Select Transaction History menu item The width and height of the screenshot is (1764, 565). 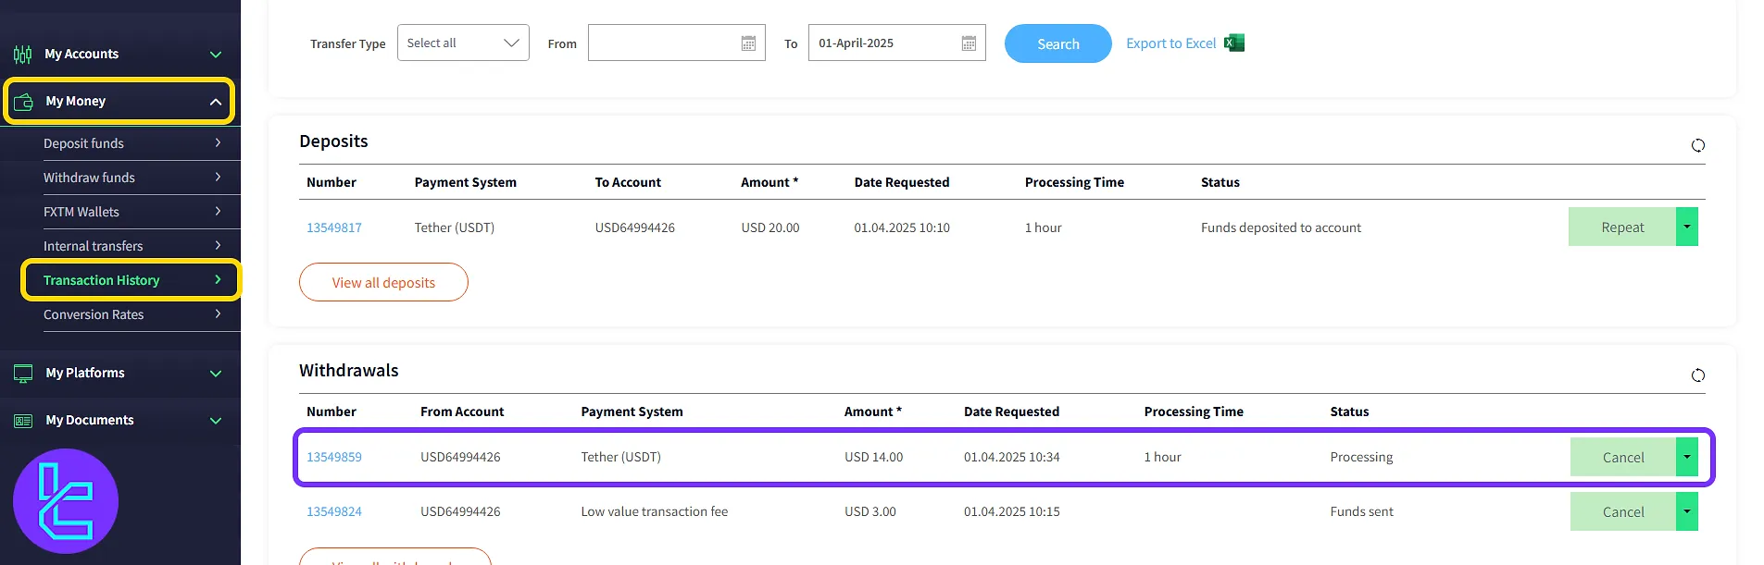pos(132,280)
